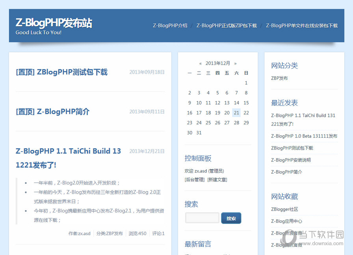Viewport: 353px width, 255px height.
Task: Click the Good Luck To You! subtitle
Action: (x=39, y=32)
